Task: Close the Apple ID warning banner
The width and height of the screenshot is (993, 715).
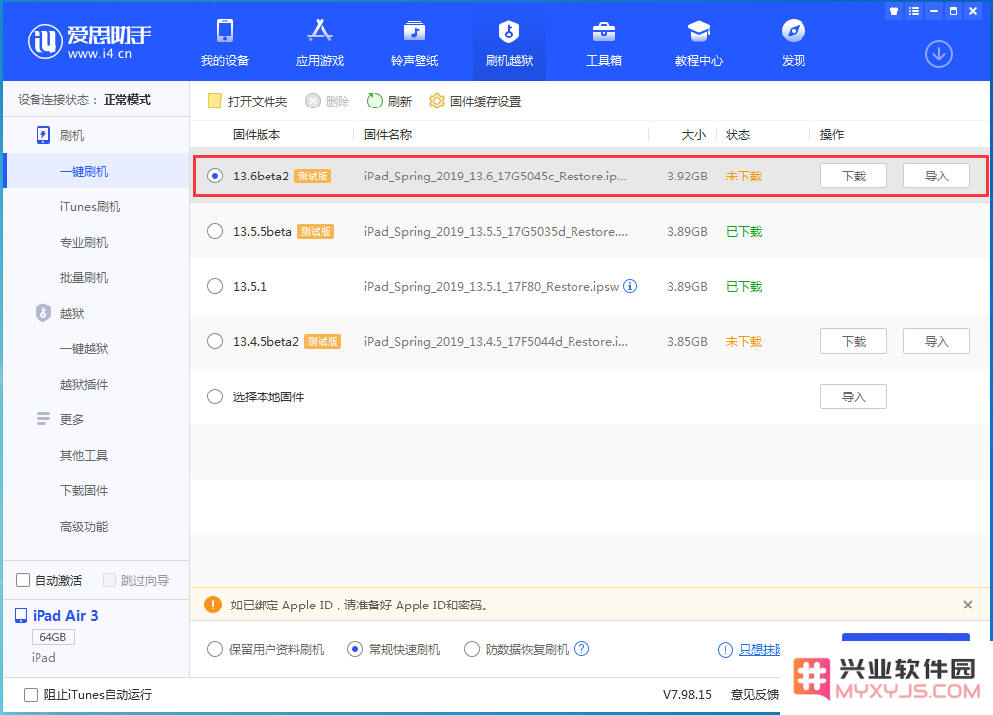Action: point(967,605)
